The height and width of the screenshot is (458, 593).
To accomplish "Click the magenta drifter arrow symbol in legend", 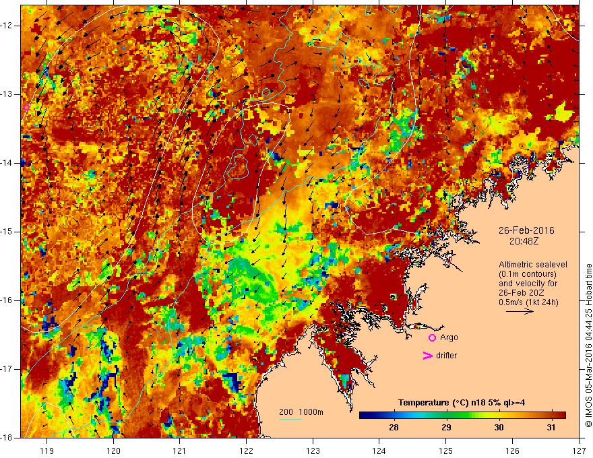I will 427,355.
